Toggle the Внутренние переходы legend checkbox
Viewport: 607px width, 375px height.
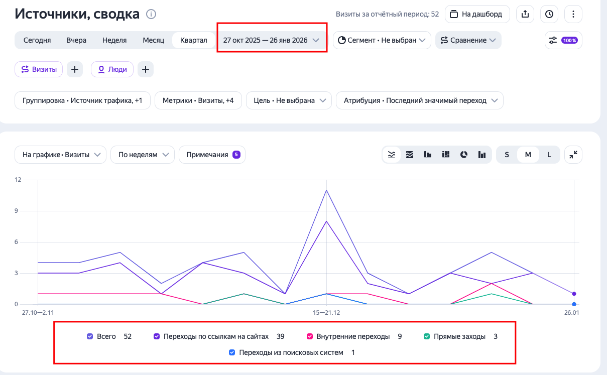pos(310,336)
